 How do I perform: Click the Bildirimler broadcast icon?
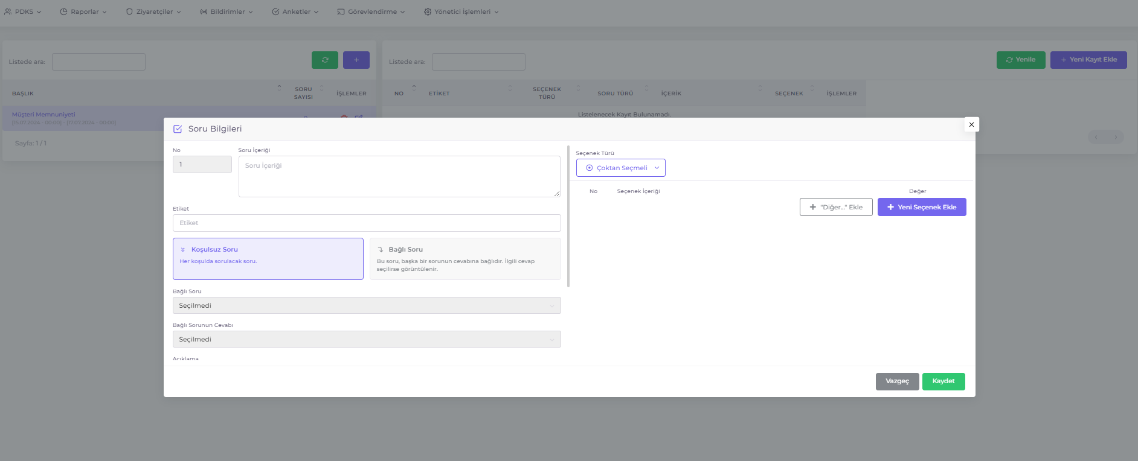coord(204,11)
